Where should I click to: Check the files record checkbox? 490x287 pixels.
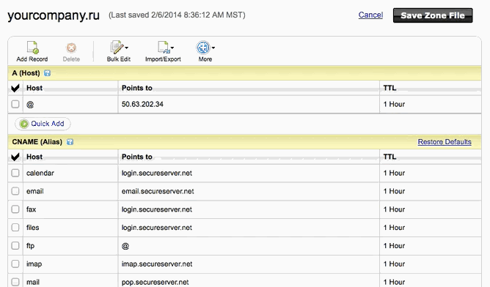[15, 228]
